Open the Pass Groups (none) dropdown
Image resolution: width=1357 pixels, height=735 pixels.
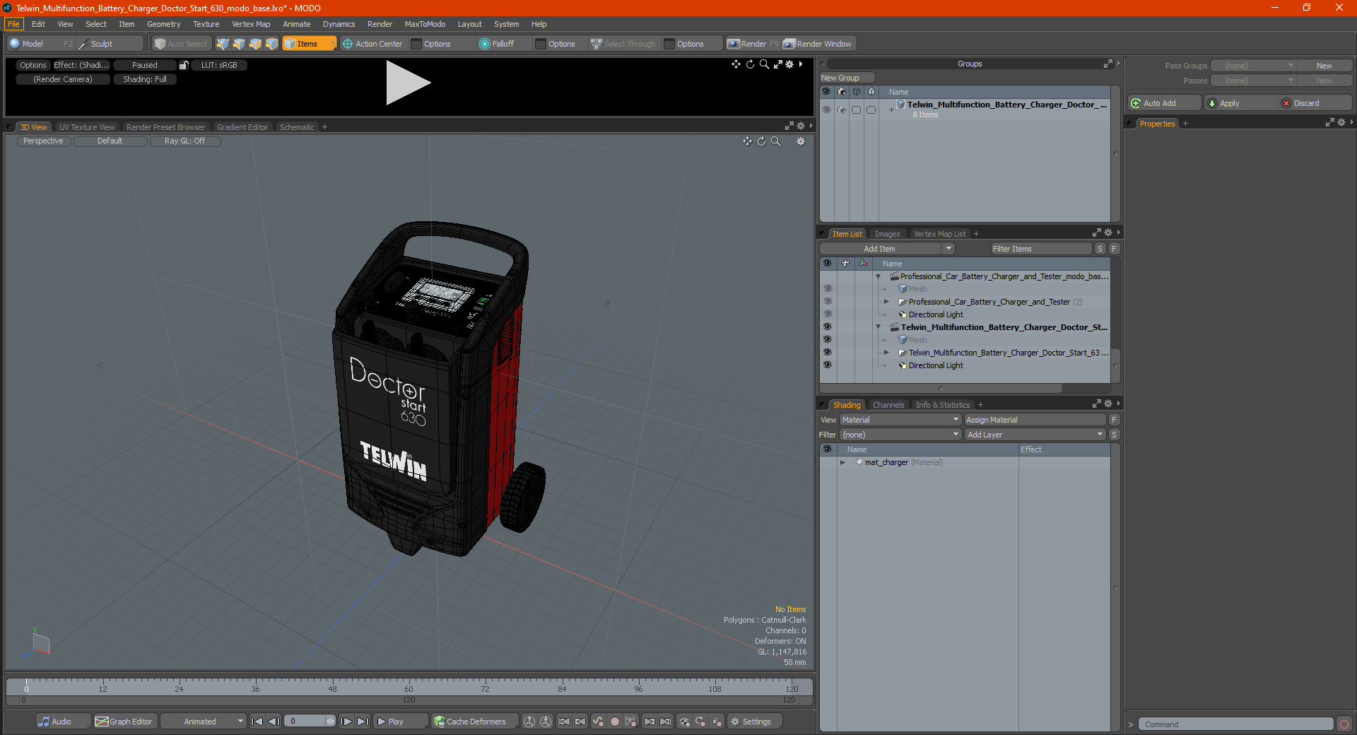click(1253, 66)
